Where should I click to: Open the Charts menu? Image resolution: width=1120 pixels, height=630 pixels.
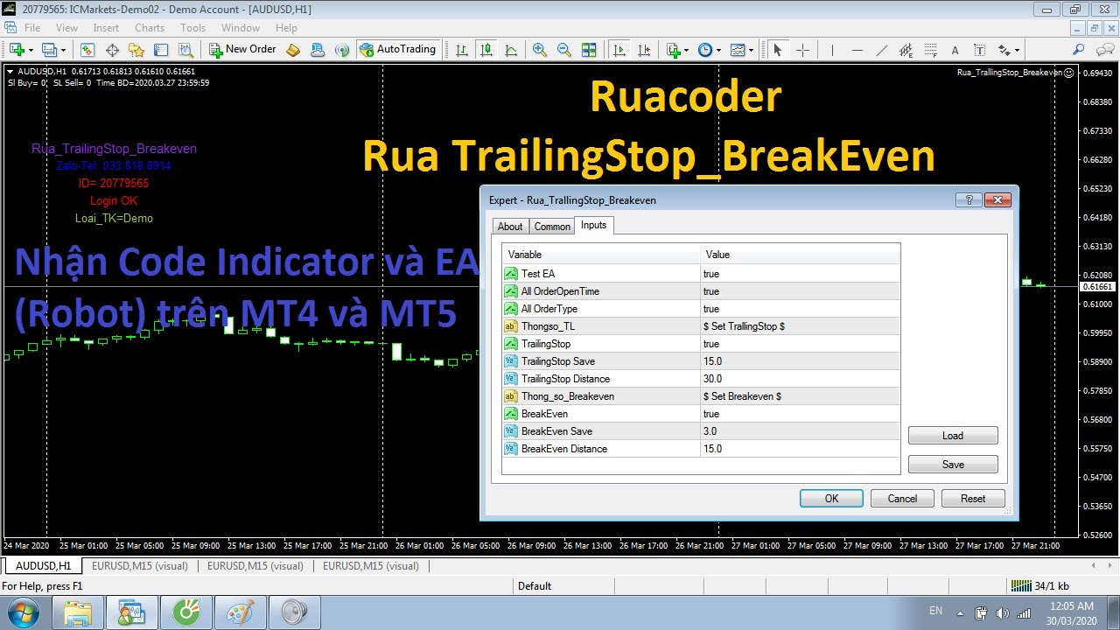click(150, 28)
